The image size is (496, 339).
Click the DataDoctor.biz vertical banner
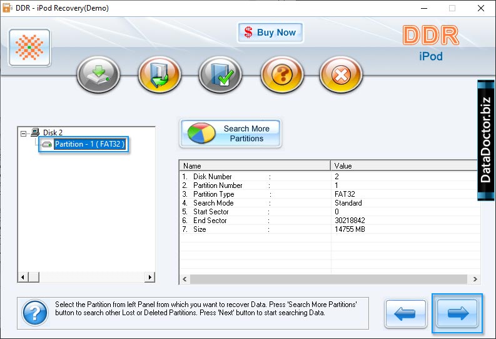pyautogui.click(x=486, y=140)
